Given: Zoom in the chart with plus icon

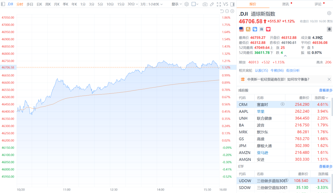Looking at the screenshot, I should (232, 11).
